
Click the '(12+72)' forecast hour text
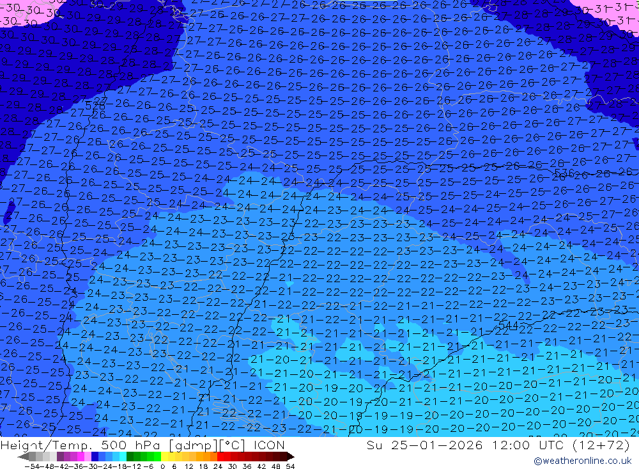coord(601,445)
